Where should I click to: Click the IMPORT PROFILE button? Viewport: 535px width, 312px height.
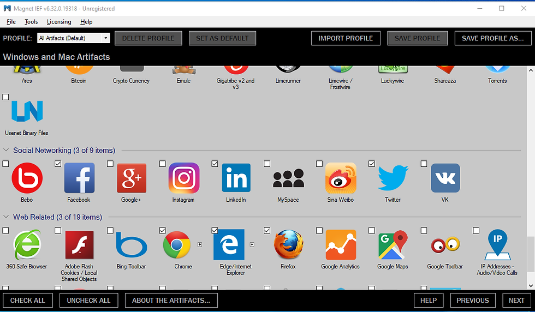[346, 38]
